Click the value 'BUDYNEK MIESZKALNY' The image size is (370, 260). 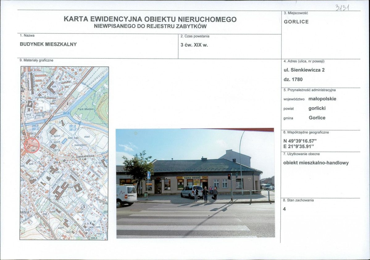click(48, 44)
